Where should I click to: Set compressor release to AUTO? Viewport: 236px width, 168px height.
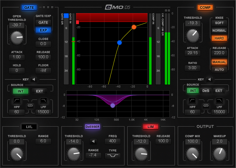tap(219, 70)
